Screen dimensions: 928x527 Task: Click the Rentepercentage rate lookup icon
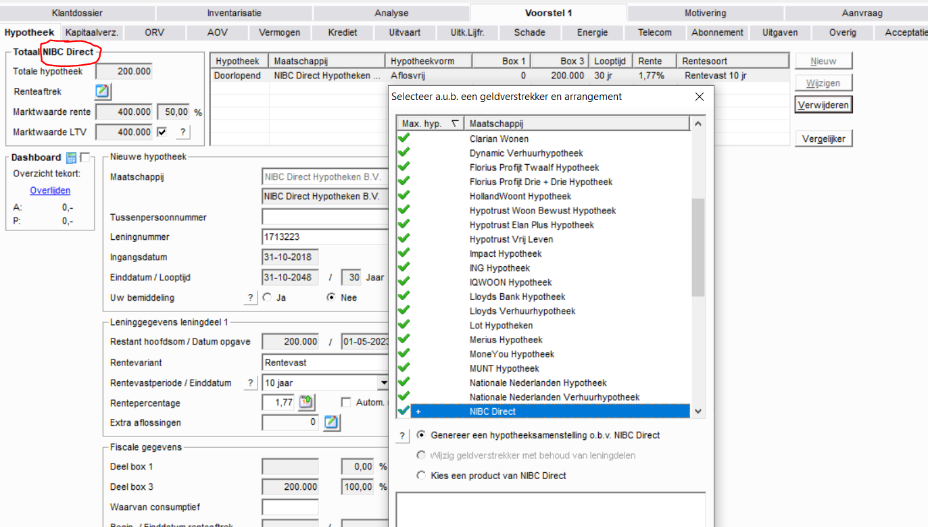(x=306, y=403)
